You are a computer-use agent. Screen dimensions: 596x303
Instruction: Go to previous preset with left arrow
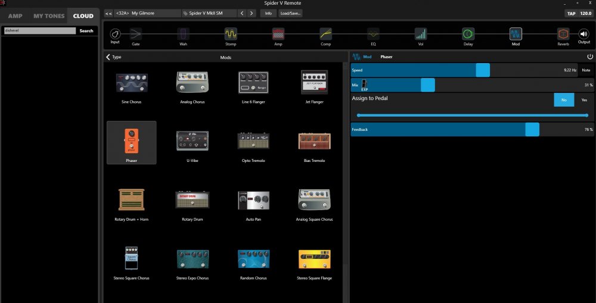point(242,13)
